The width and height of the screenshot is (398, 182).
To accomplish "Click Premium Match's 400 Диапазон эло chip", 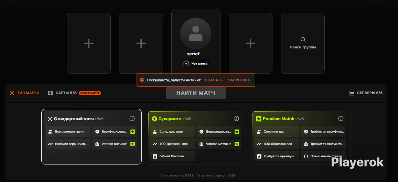I will (x=277, y=144).
